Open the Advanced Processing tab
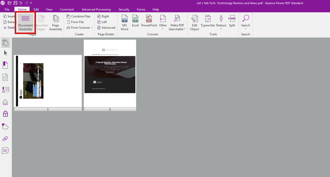 coord(96,9)
